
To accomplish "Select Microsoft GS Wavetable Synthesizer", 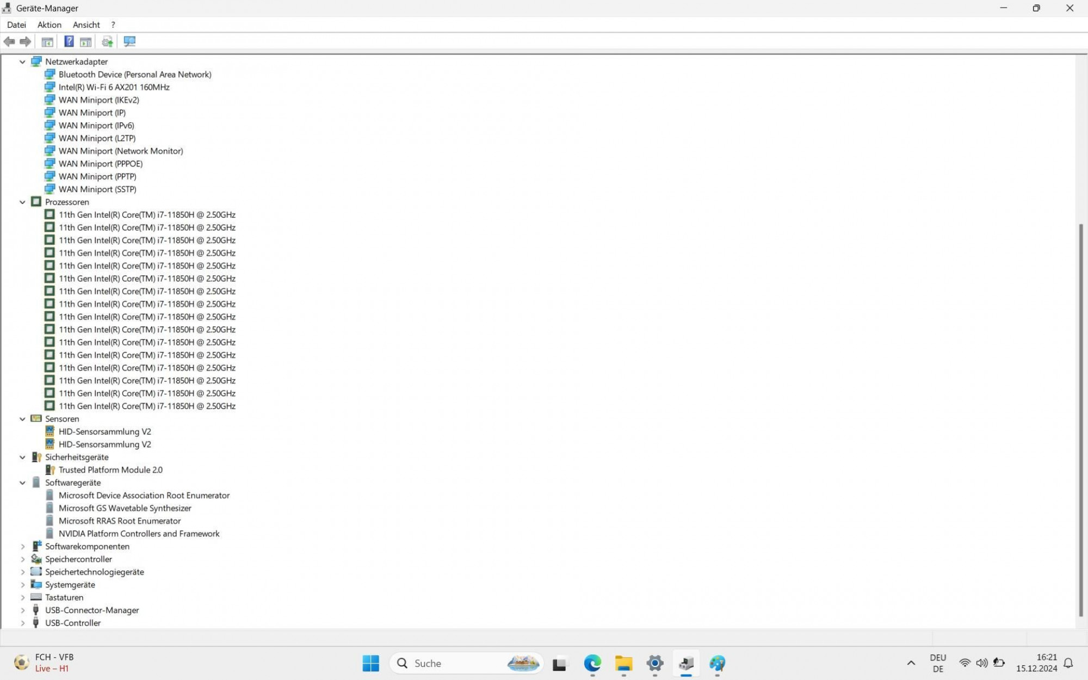I will (x=125, y=508).
